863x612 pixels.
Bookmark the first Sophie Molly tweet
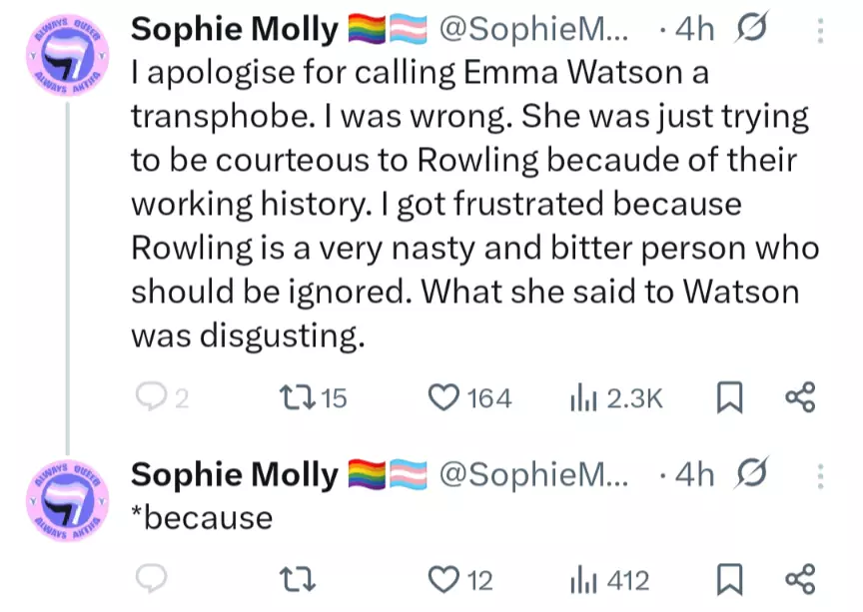coord(730,397)
